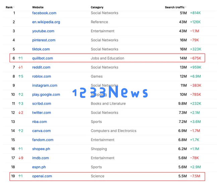This screenshot has height=184, width=220.
Task: Open the pinterest.com link
Action: [x=44, y=40]
